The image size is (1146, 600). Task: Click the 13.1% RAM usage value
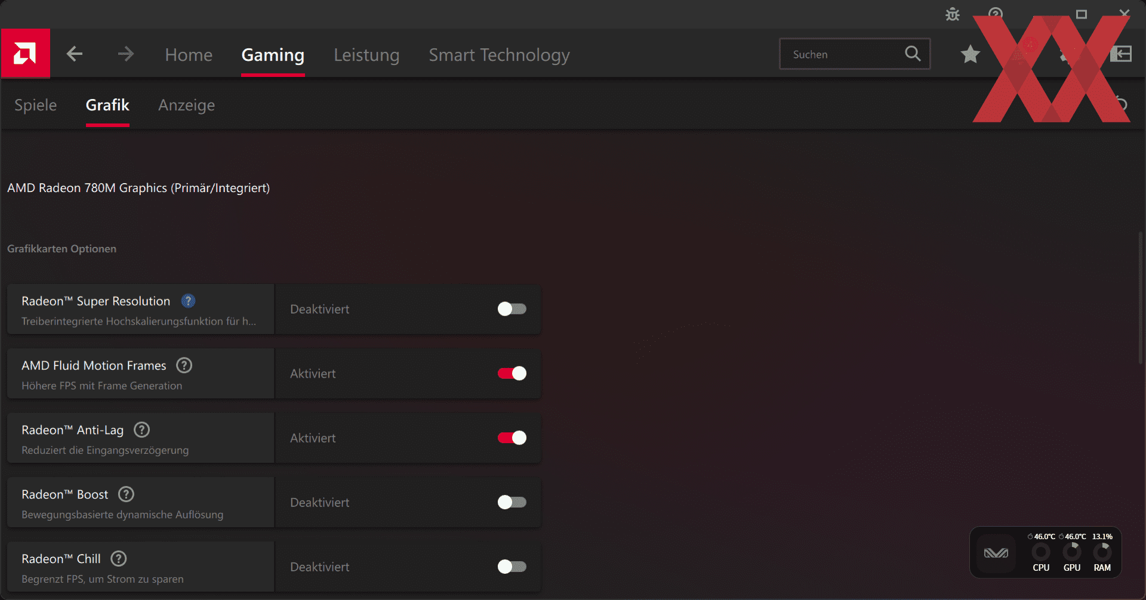tap(1102, 537)
